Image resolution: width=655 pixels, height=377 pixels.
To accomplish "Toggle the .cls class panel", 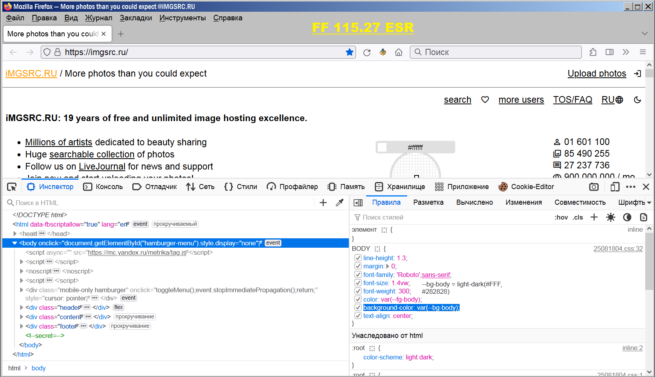I will point(578,217).
